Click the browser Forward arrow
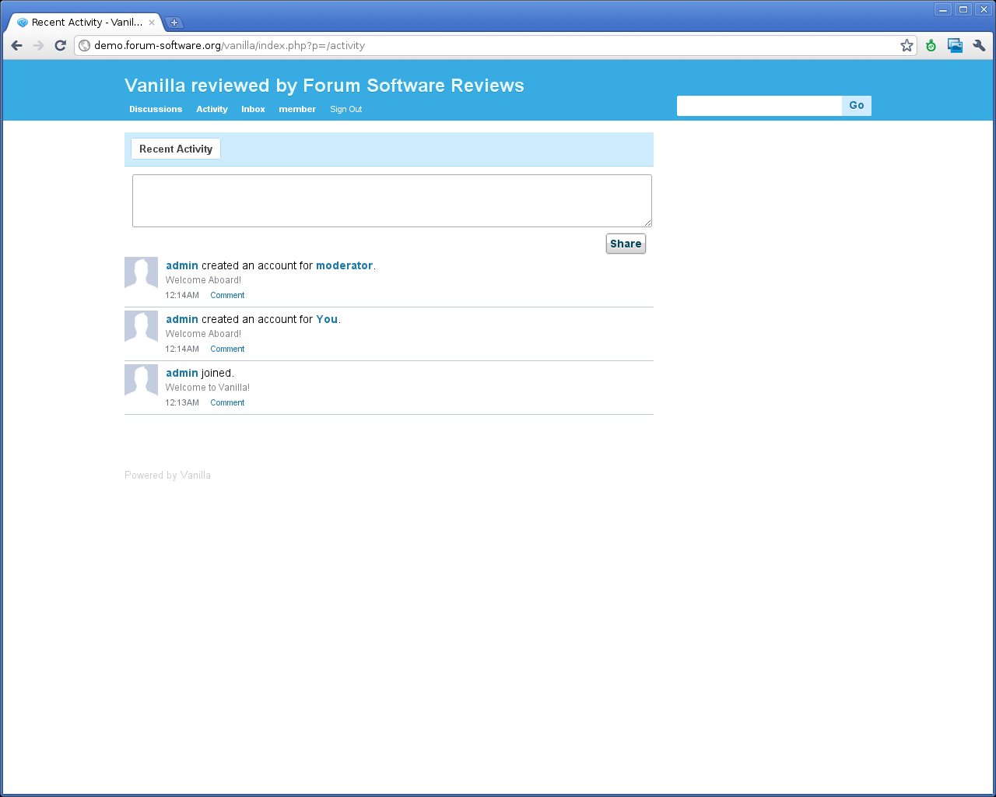 pyautogui.click(x=38, y=46)
